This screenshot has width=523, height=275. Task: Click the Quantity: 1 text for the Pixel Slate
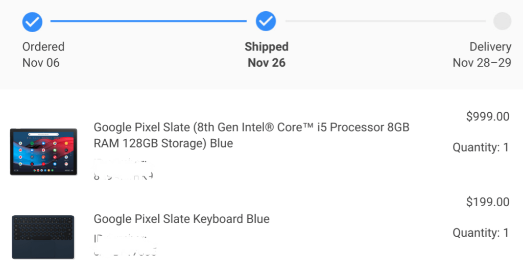click(x=481, y=147)
